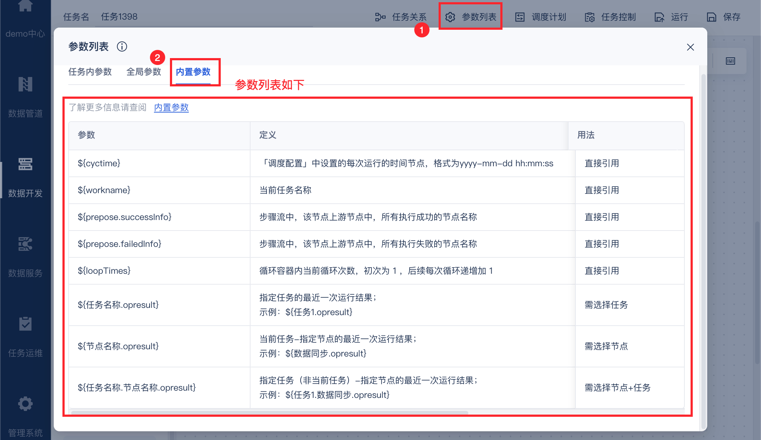Switch to the 全局参数 tab
The height and width of the screenshot is (440, 761).
144,72
